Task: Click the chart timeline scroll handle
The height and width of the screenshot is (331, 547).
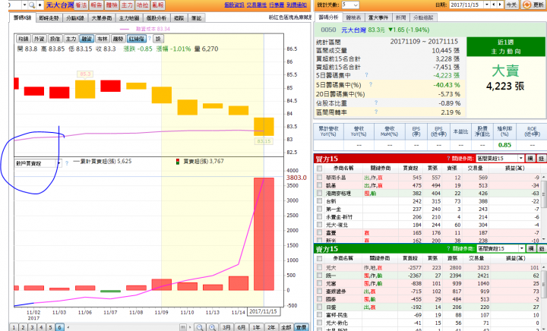Action: [x=183, y=327]
